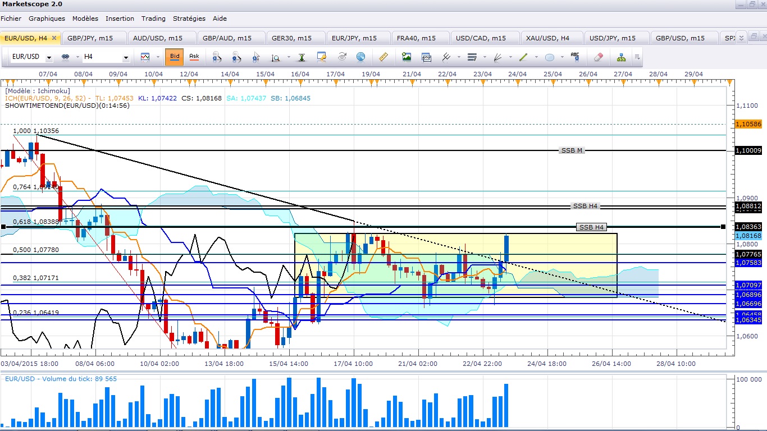Screen dimensions: 767x431
Task: Open the Stratégies menu
Action: coord(189,19)
